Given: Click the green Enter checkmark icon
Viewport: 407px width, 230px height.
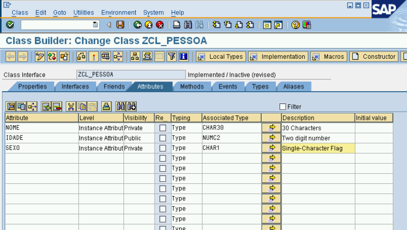Looking at the screenshot, I should click(10, 25).
